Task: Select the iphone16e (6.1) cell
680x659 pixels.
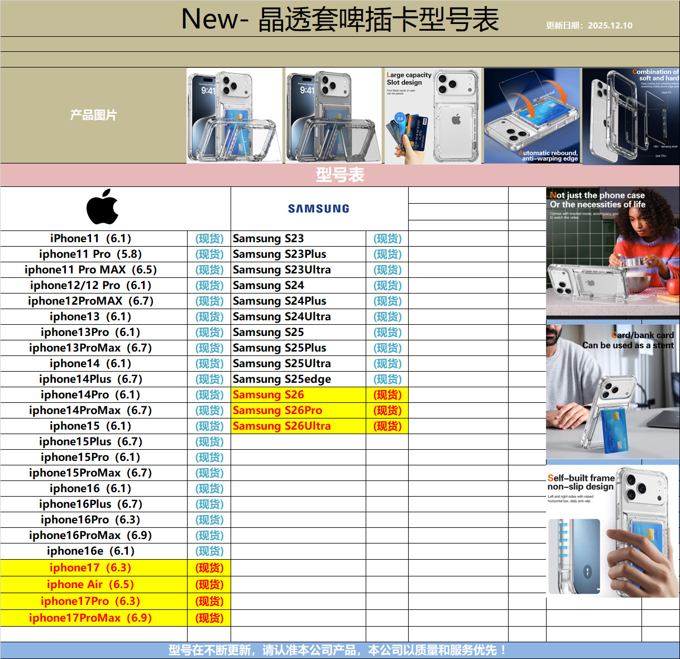Action: coord(94,551)
